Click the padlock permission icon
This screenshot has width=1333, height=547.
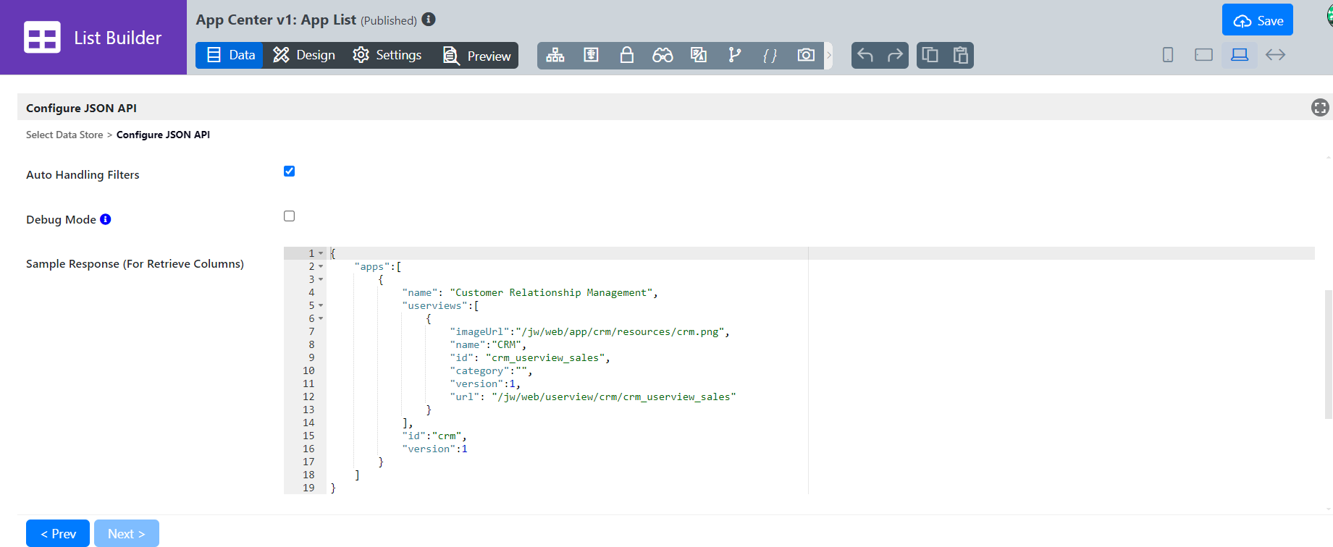(x=627, y=55)
